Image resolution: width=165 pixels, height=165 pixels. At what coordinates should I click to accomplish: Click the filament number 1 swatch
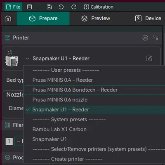[9, 141]
